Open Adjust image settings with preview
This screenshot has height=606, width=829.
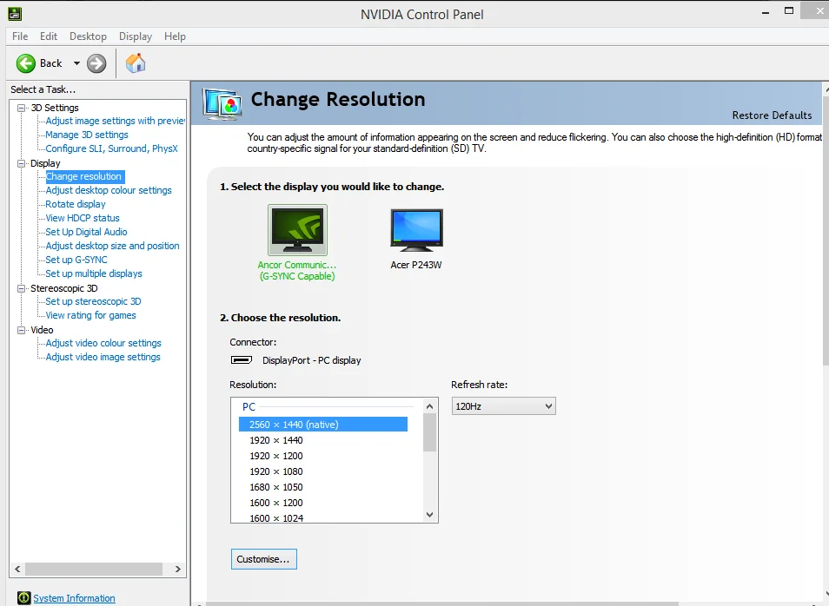(116, 121)
